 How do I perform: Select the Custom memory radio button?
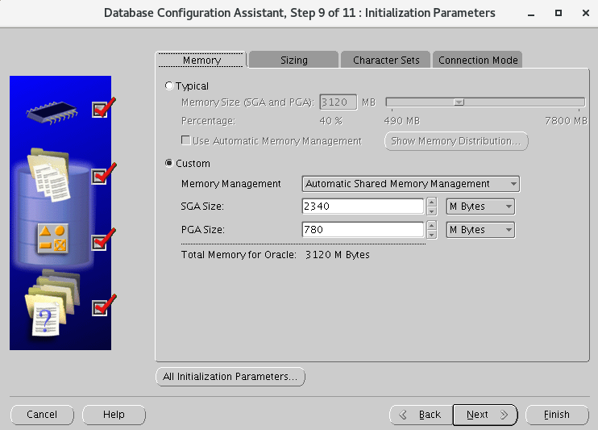168,164
